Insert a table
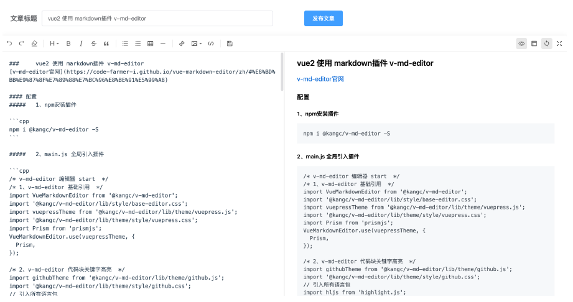 click(150, 43)
